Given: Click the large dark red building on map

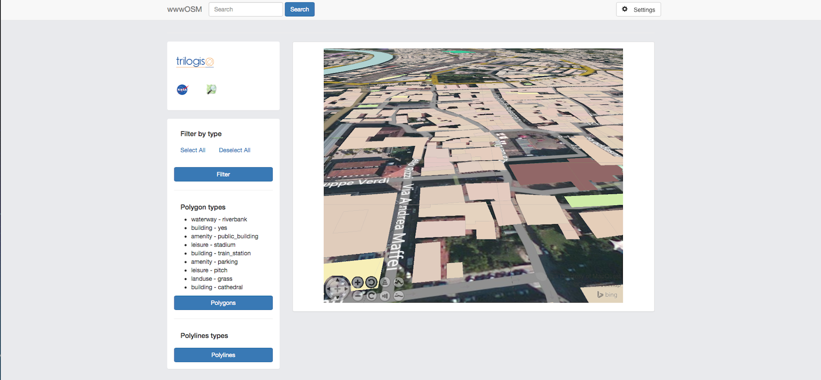Looking at the screenshot, I should point(565,173).
